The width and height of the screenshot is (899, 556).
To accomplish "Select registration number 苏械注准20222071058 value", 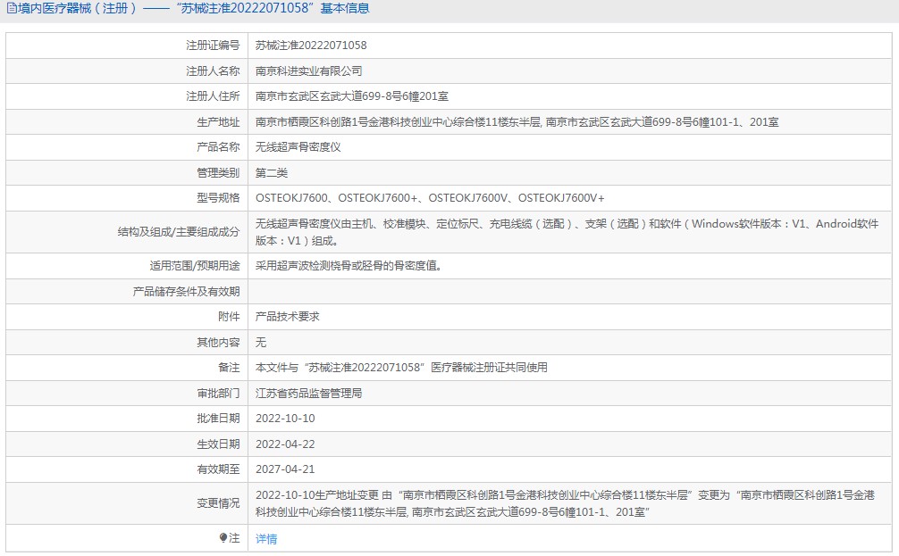I will tap(311, 46).
